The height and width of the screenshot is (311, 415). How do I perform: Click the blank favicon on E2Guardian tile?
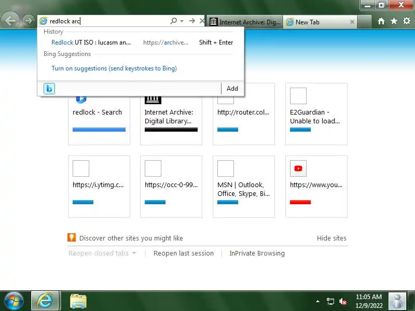pos(298,96)
